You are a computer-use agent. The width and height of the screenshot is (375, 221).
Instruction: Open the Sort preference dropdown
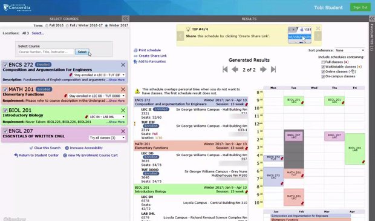coord(350,50)
